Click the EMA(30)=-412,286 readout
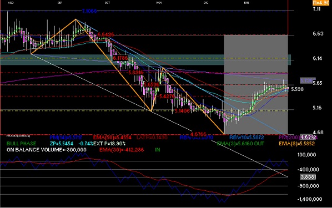Screen dimensions: 332x208 (122, 150)
